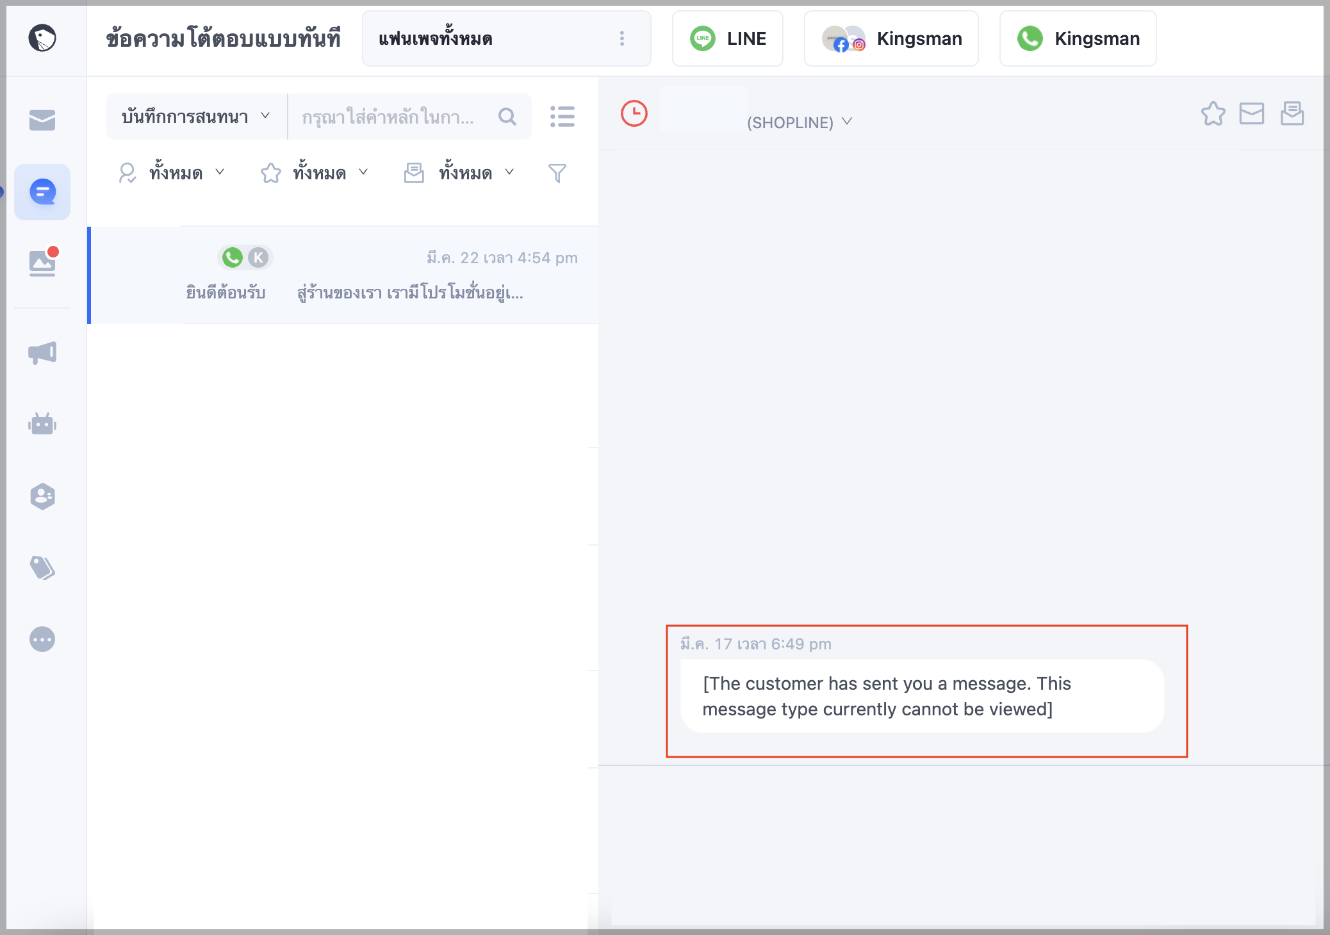Click the customer message bubble
Image resolution: width=1330 pixels, height=935 pixels.
[x=923, y=696]
